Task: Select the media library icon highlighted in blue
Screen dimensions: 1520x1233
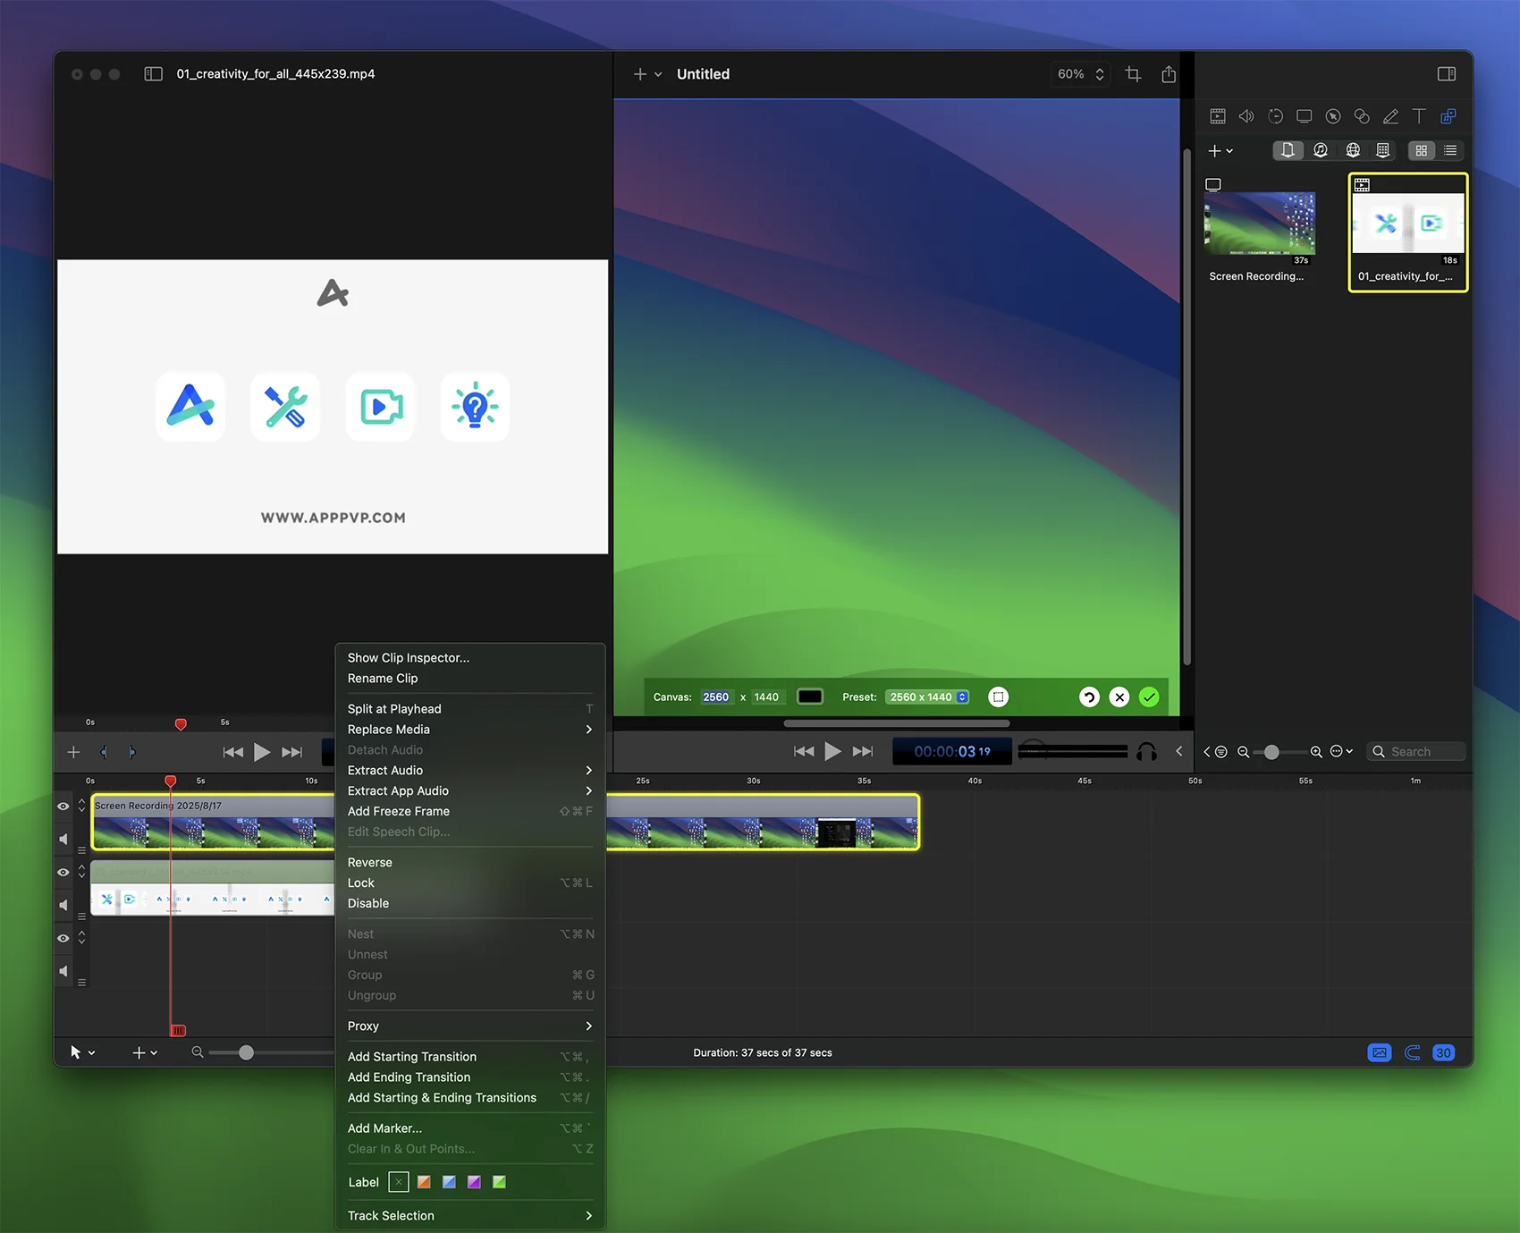Action: (x=1448, y=116)
